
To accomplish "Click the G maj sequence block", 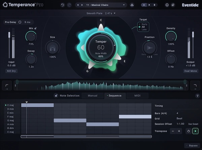I will [70, 120].
